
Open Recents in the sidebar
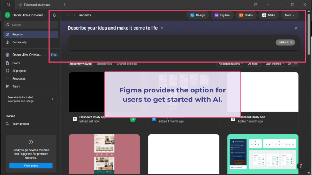pyautogui.click(x=31, y=34)
